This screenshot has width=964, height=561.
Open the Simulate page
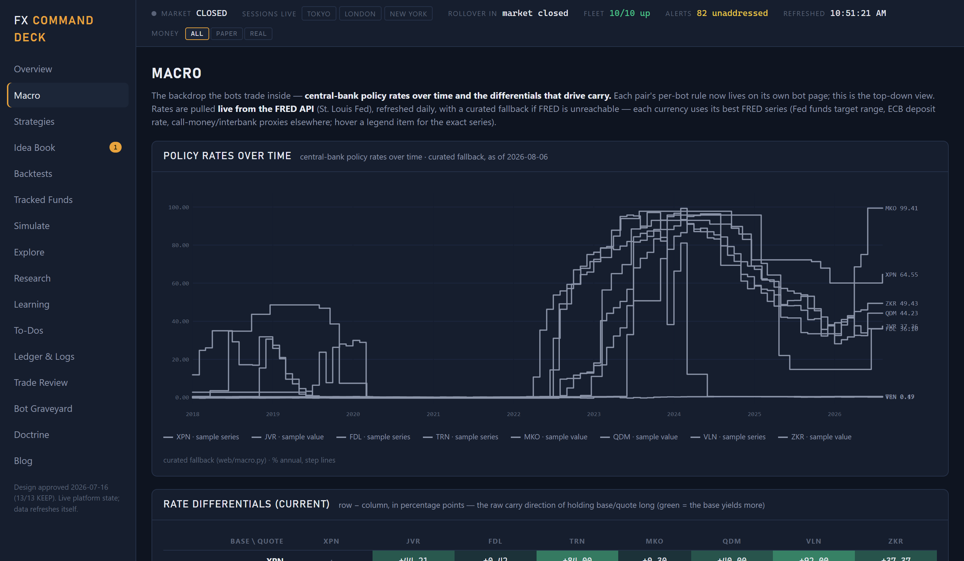(x=32, y=226)
